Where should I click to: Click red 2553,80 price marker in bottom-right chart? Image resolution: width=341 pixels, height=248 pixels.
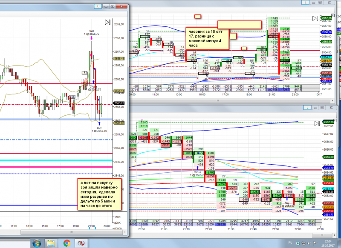pyautogui.click(x=328, y=183)
